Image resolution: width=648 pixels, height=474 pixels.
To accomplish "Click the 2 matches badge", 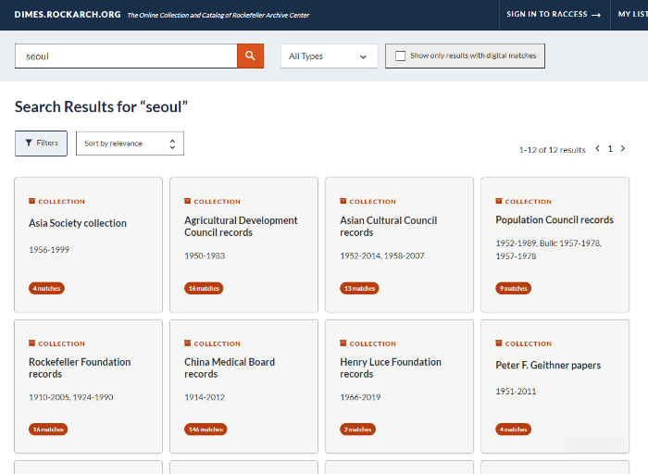I will click(x=358, y=430).
